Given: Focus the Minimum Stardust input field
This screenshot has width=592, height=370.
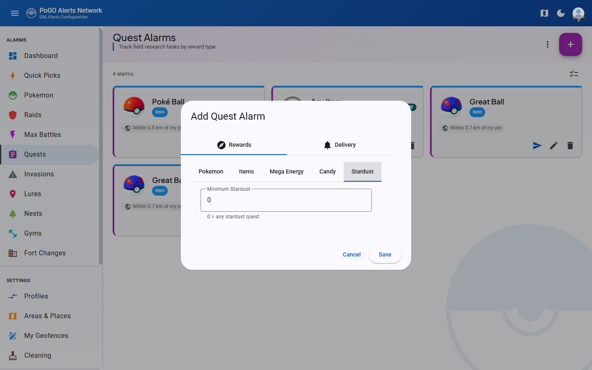Looking at the screenshot, I should 286,200.
